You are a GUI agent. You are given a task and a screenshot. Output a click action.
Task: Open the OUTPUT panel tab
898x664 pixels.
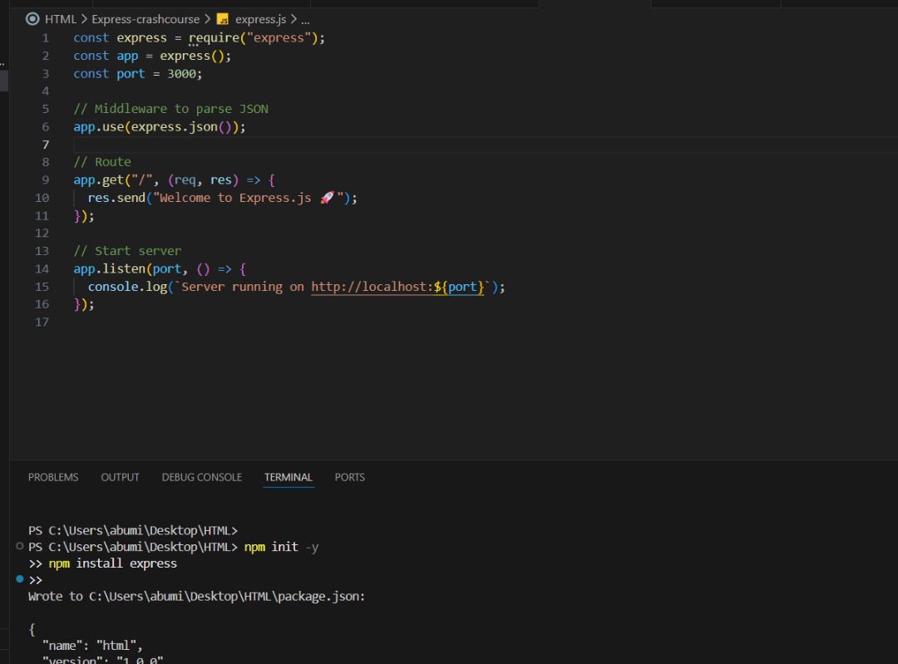click(120, 477)
